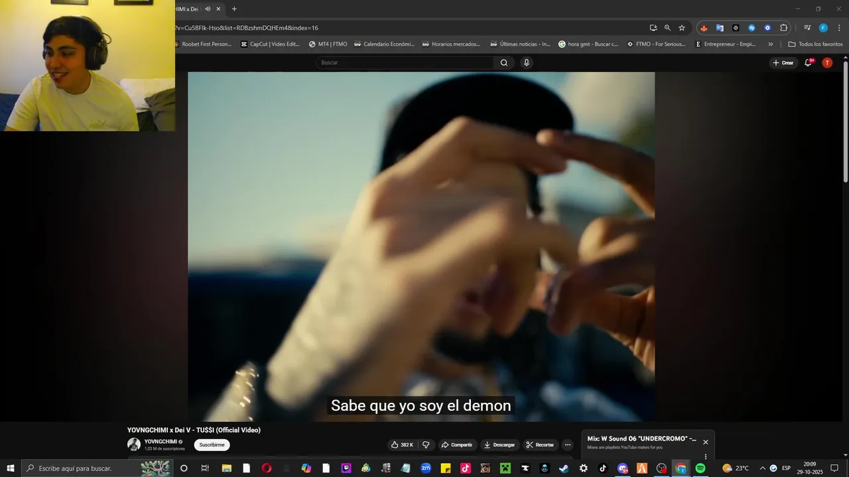Open the Shazam extension
849x477 pixels.
coord(751,28)
